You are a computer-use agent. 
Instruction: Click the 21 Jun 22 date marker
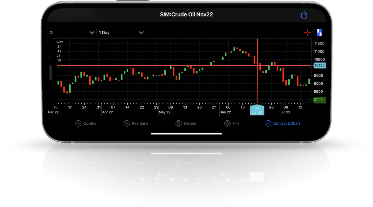(x=257, y=110)
